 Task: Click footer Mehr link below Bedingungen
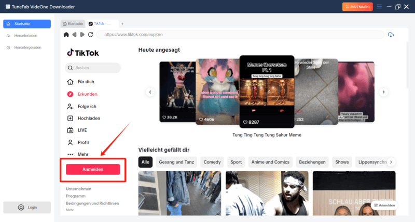(x=70, y=210)
